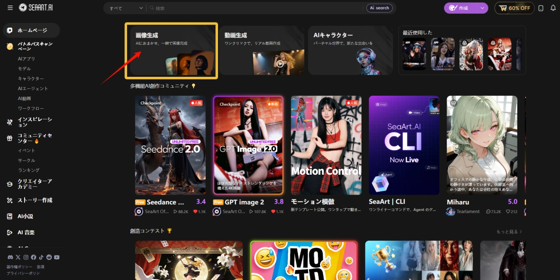Go to キャラクター in sidebar

(31, 79)
